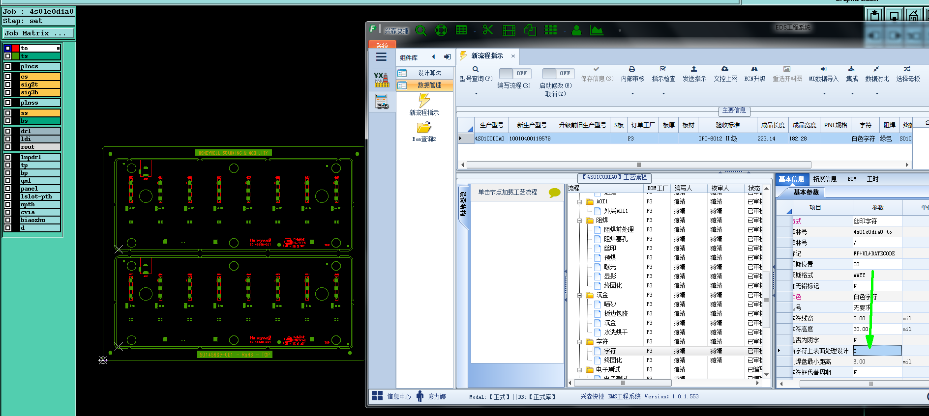Click the green scissors cut icon
Viewport: 929px width, 416px height.
[x=488, y=30]
